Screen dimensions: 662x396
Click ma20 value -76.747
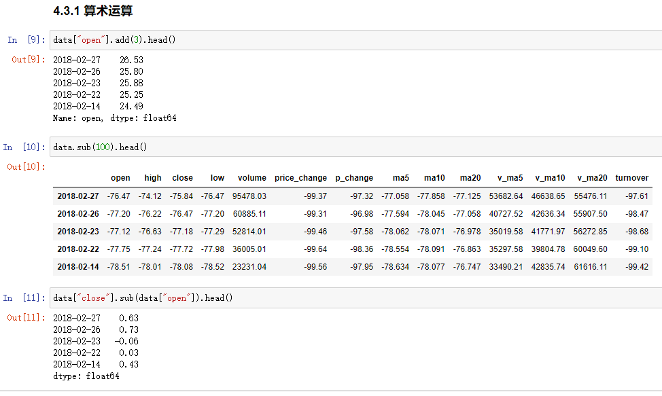coord(467,267)
